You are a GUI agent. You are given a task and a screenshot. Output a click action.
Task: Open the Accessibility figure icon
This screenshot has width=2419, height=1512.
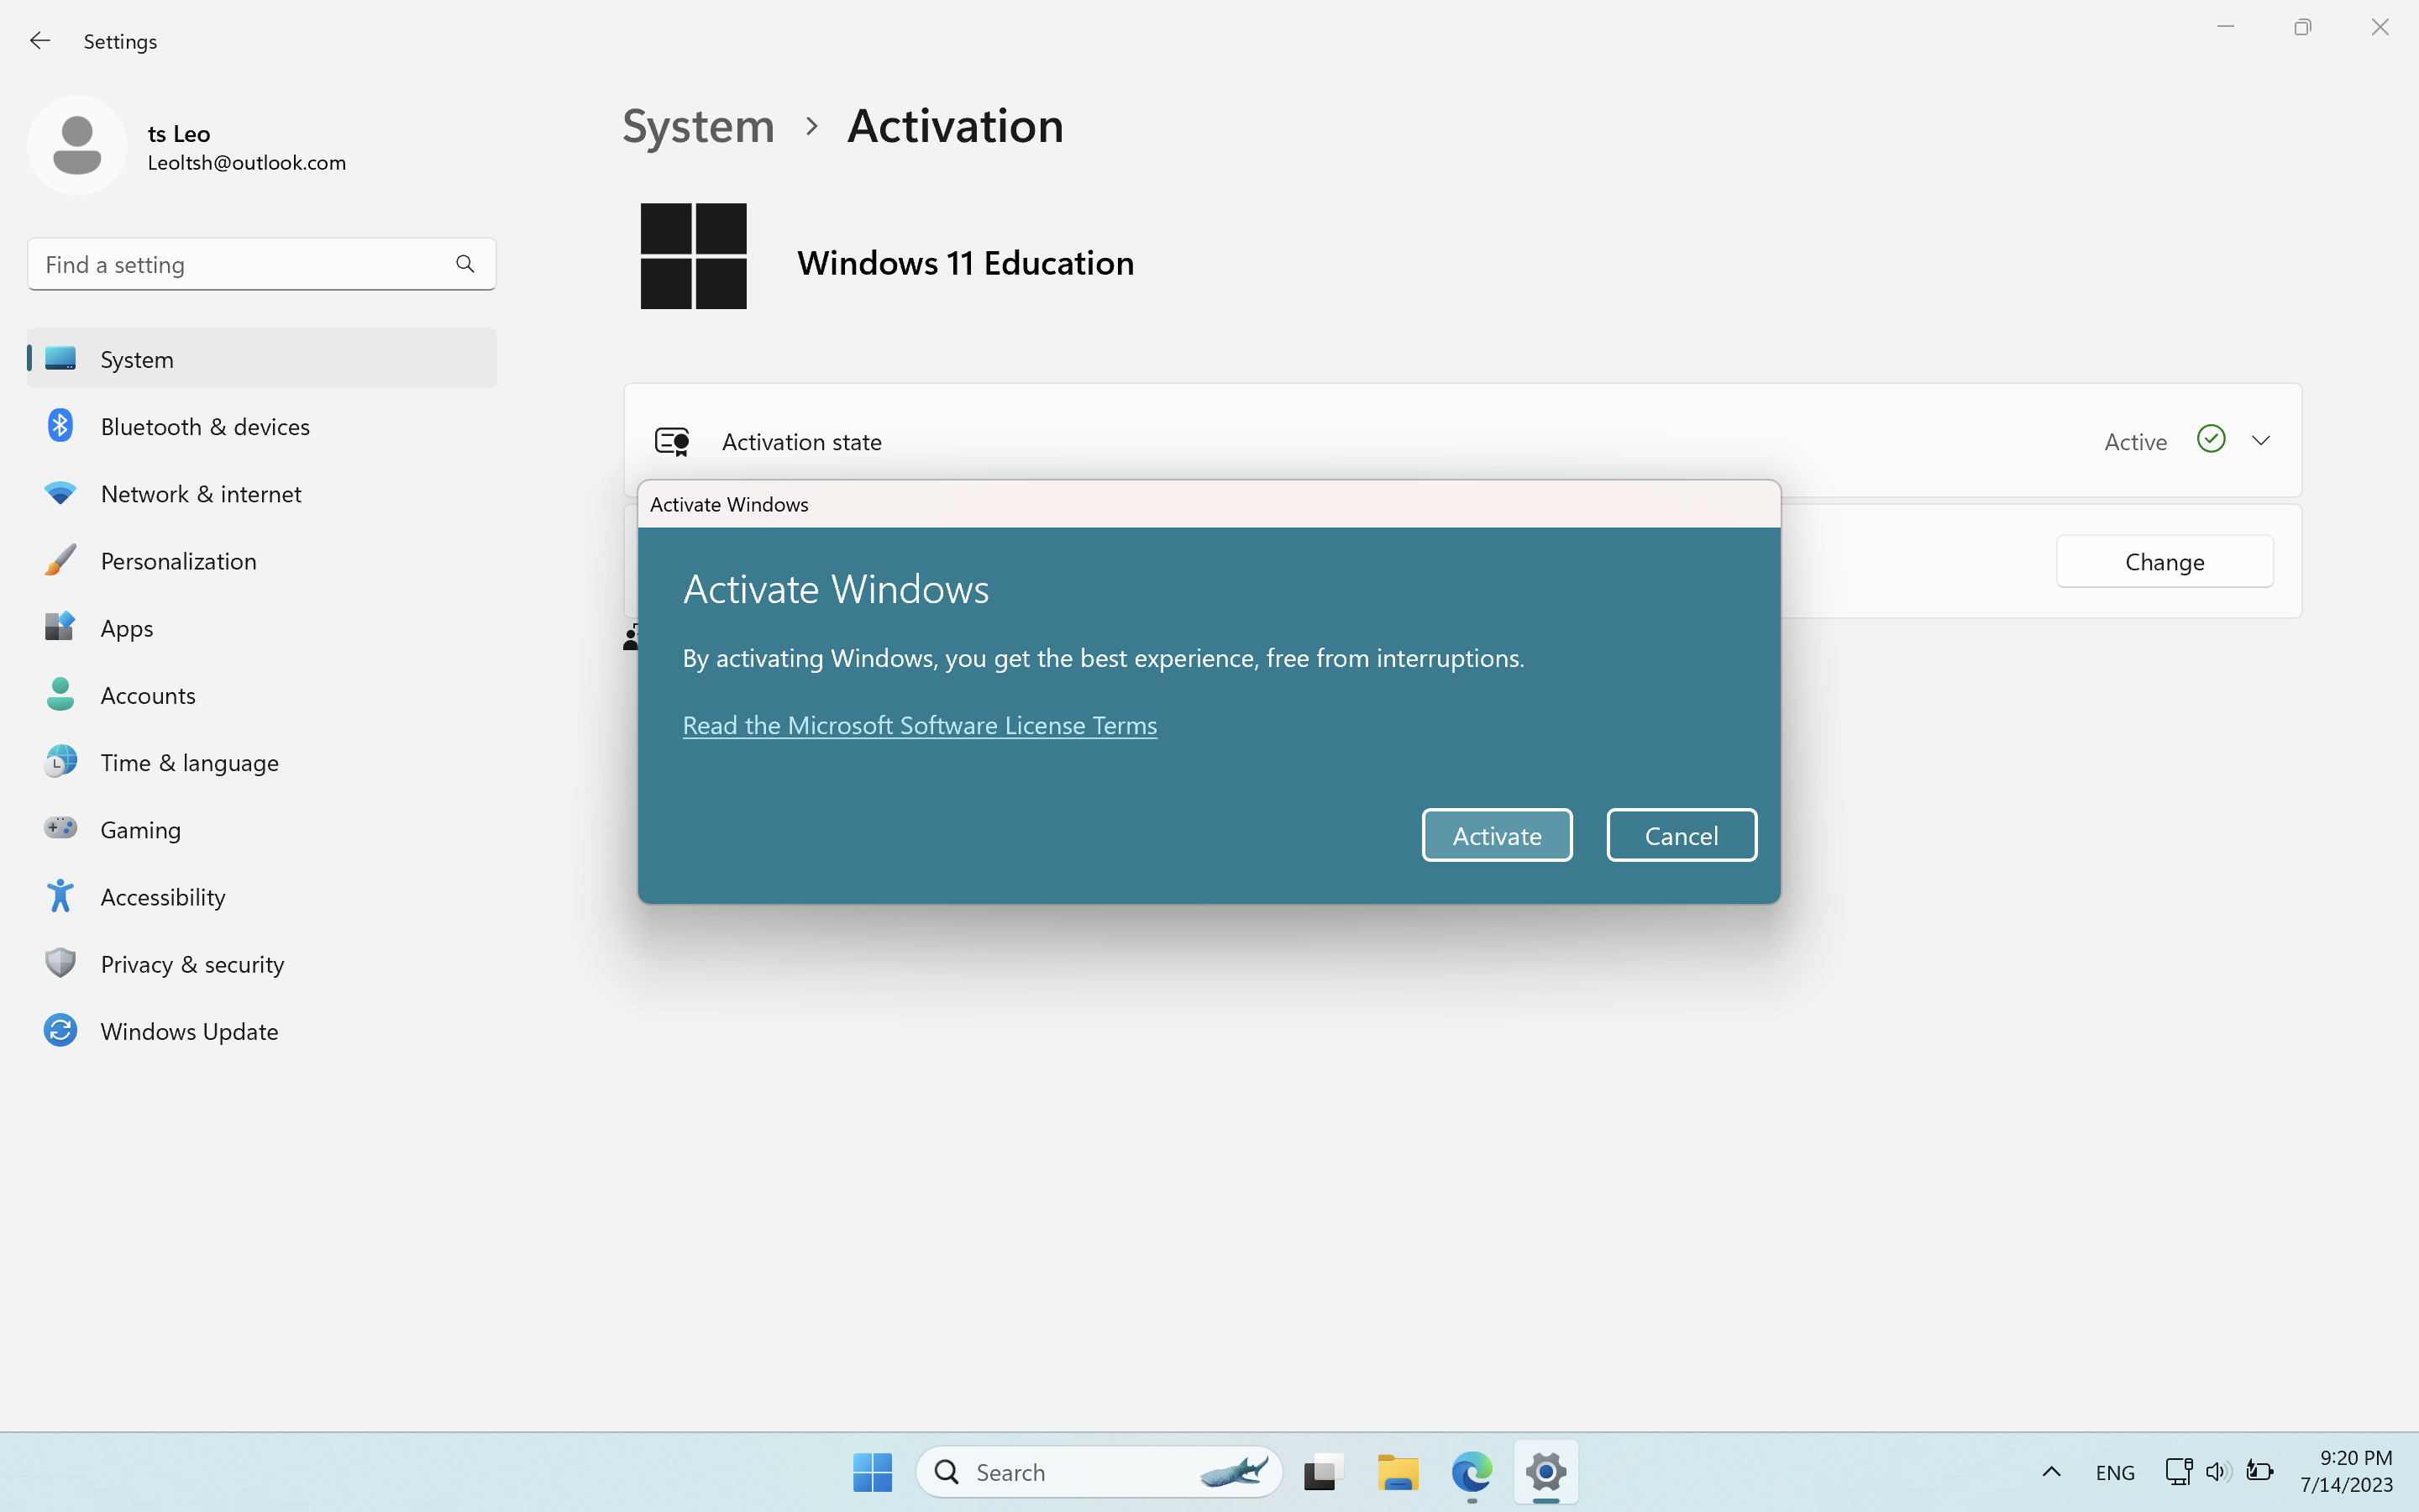pos(60,896)
